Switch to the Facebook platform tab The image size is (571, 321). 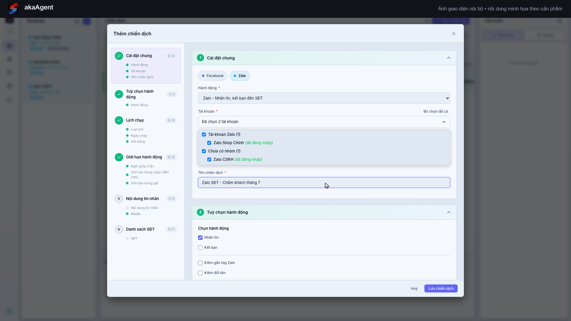(213, 76)
